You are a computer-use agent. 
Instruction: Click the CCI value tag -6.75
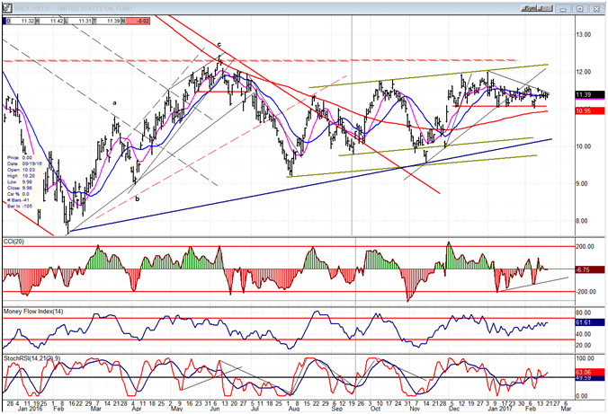click(x=589, y=269)
